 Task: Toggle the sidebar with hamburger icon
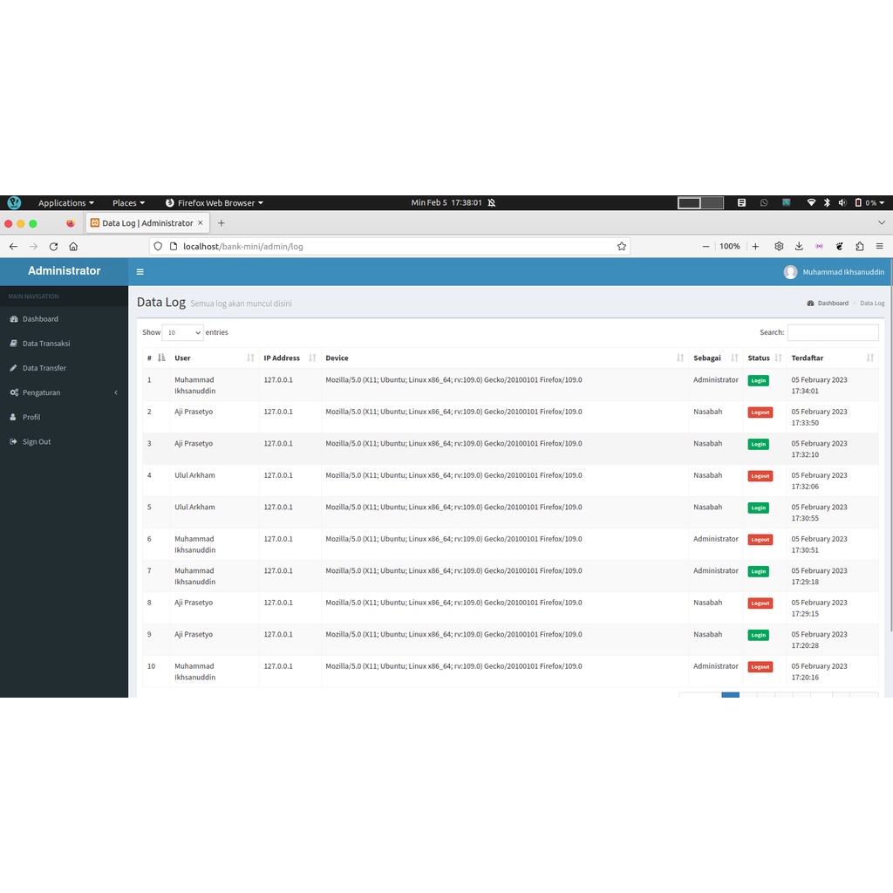(140, 272)
